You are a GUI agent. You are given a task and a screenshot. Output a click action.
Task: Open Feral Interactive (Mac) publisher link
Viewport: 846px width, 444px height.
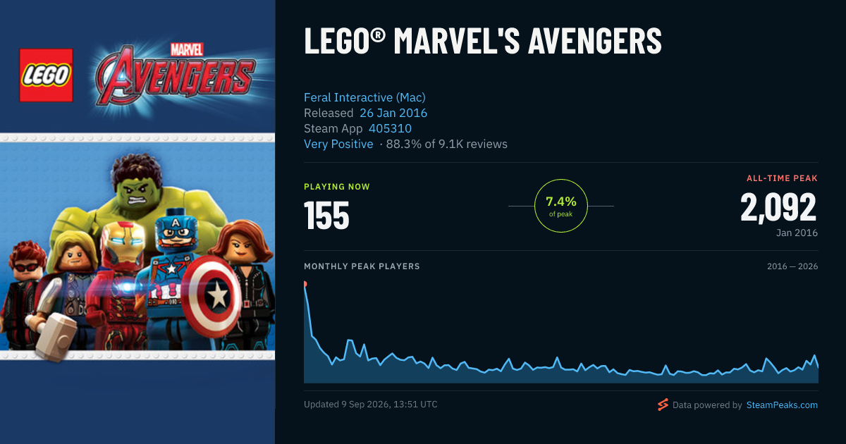pos(364,97)
